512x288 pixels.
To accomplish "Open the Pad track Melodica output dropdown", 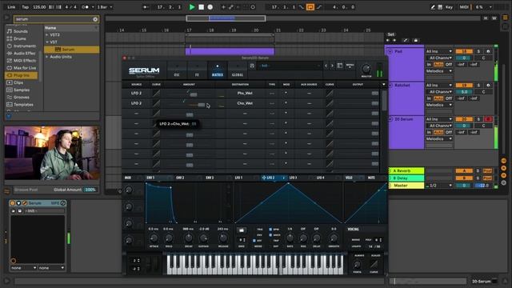I will point(439,71).
